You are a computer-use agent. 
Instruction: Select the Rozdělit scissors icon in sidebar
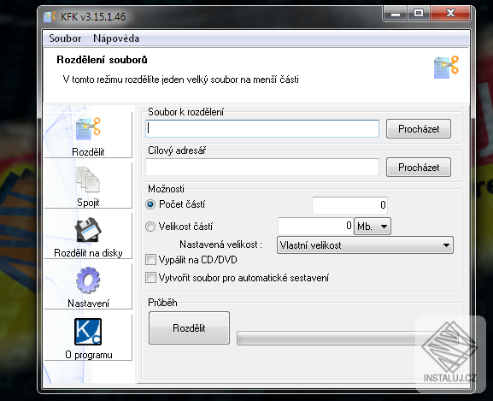pos(88,128)
